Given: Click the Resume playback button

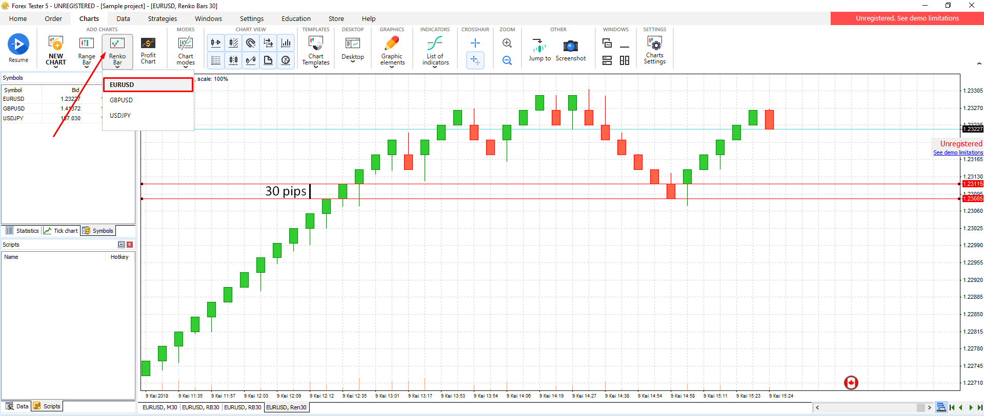Looking at the screenshot, I should pyautogui.click(x=18, y=47).
